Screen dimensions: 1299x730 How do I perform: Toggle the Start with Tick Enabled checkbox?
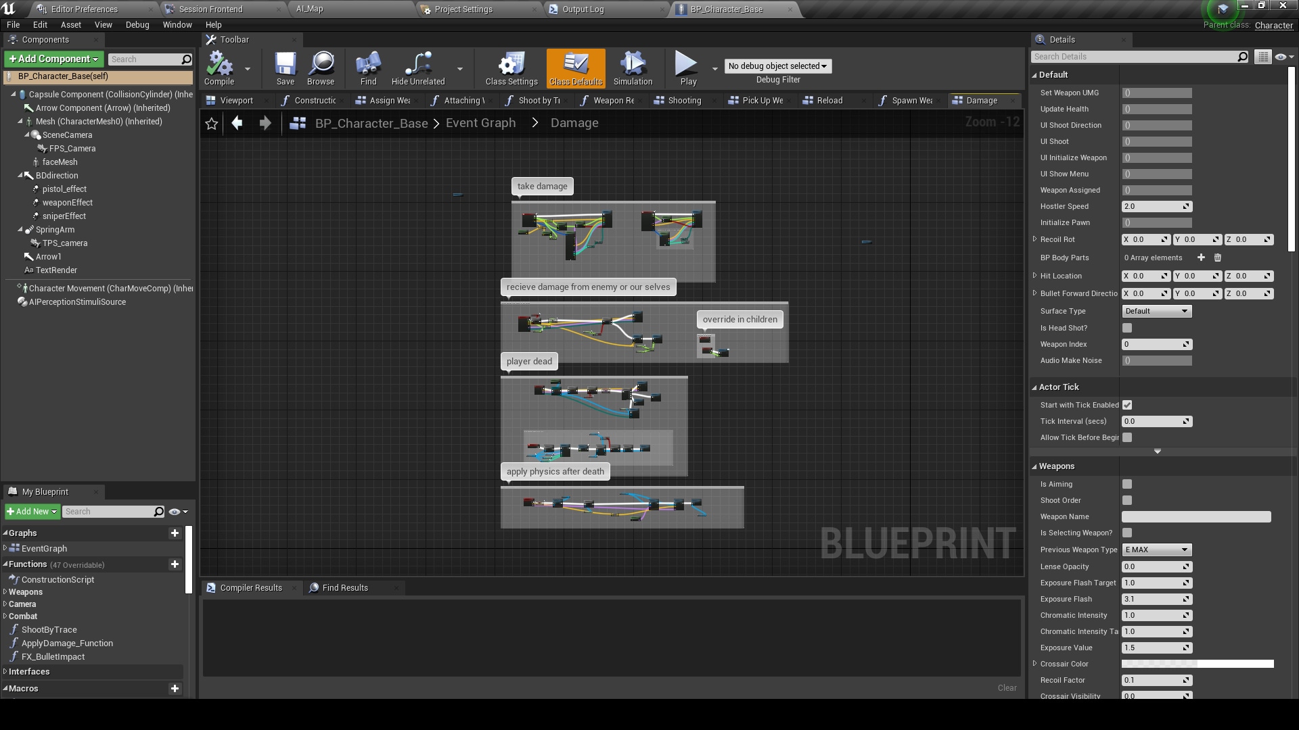1128,405
